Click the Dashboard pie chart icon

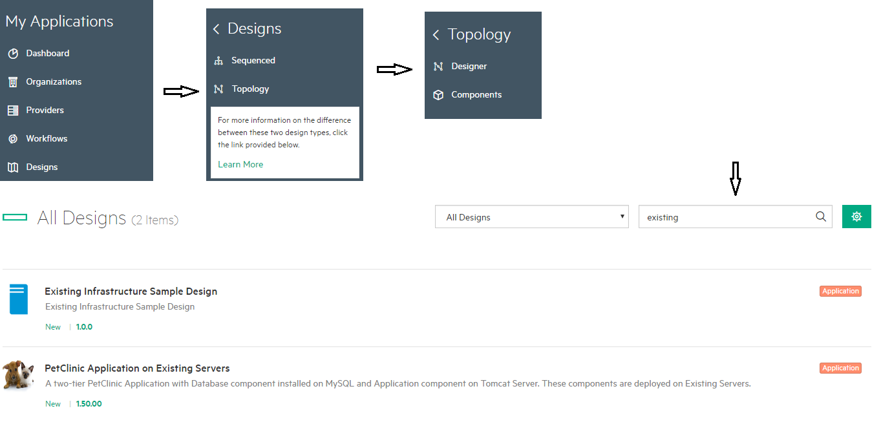13,54
